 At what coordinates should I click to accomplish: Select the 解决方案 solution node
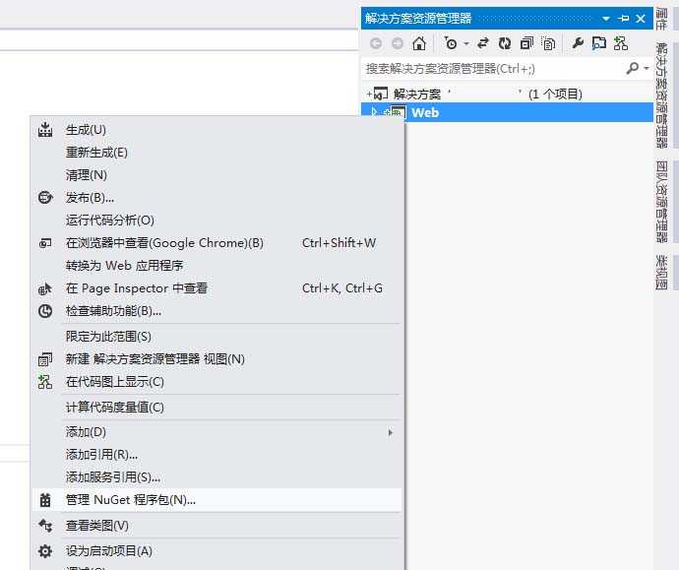coord(507,94)
